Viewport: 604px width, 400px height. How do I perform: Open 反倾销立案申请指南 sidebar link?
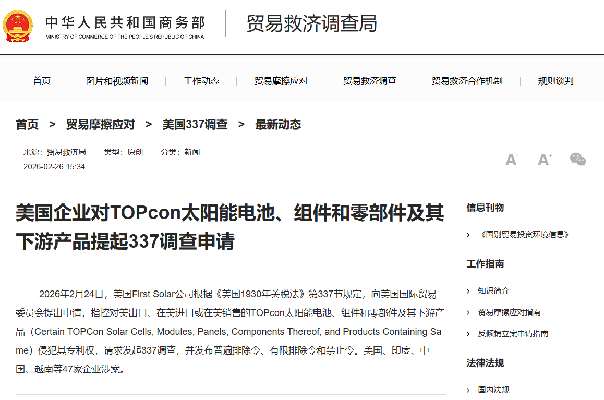[513, 334]
